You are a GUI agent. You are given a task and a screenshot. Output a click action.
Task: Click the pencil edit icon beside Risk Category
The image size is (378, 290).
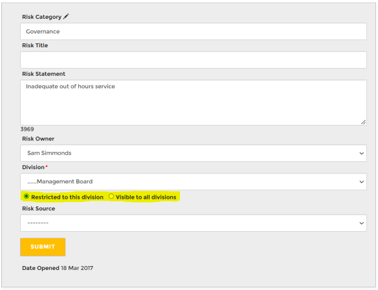[66, 17]
